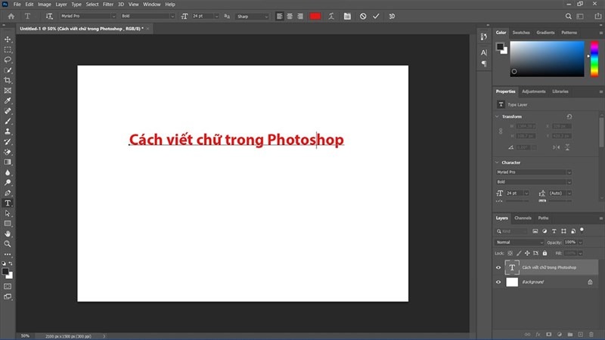The width and height of the screenshot is (605, 340).
Task: Toggle lock position
Action: click(527, 253)
